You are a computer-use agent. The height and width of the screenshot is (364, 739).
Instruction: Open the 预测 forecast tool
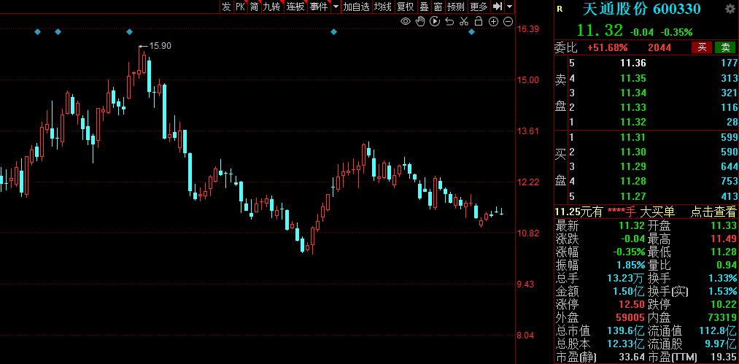click(456, 7)
